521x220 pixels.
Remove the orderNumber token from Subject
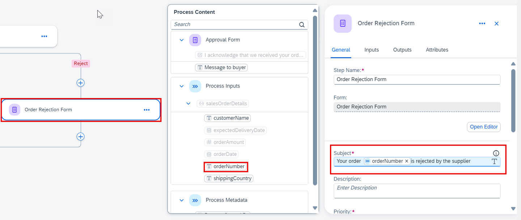[x=407, y=161]
